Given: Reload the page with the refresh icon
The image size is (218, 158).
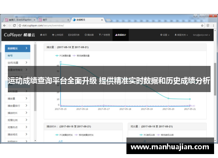Looking at the screenshot, I should (14, 26).
